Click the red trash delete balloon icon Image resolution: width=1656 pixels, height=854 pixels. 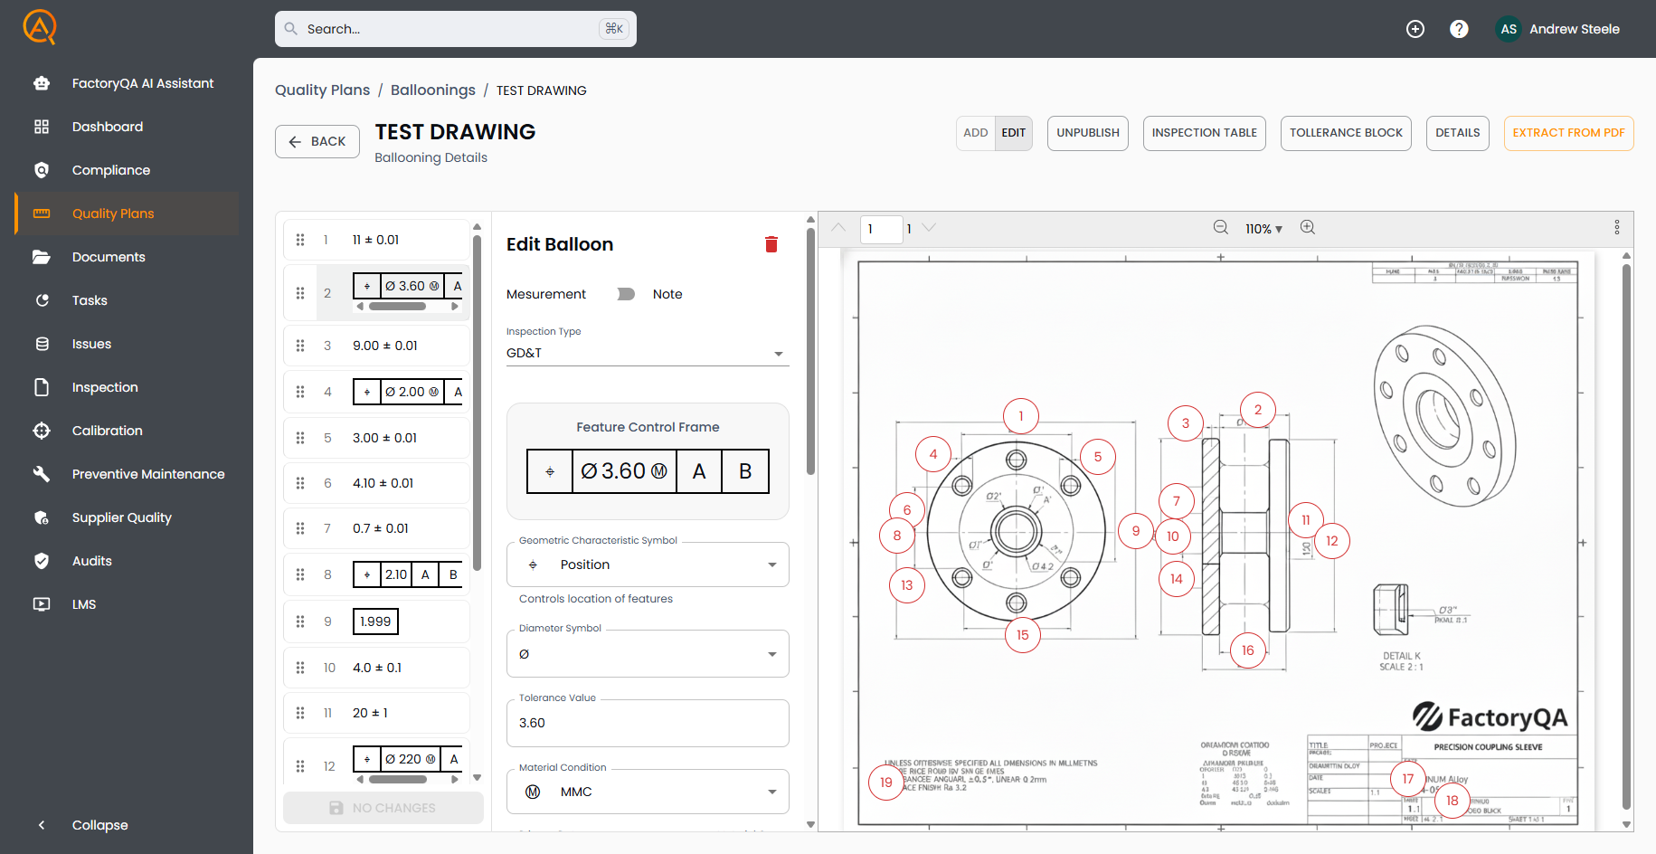coord(771,244)
